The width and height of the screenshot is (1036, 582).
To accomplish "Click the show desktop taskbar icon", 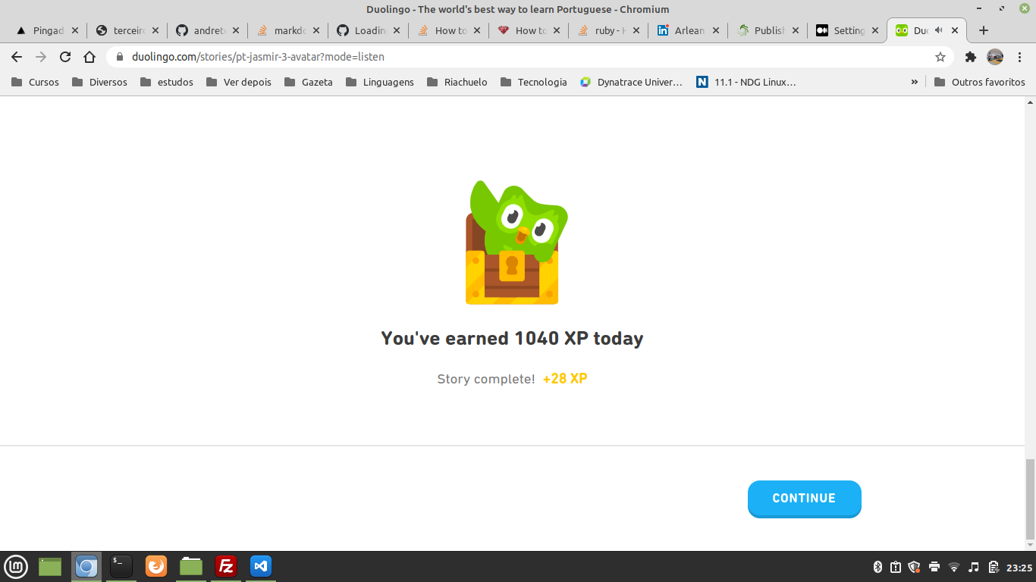I will click(x=50, y=566).
